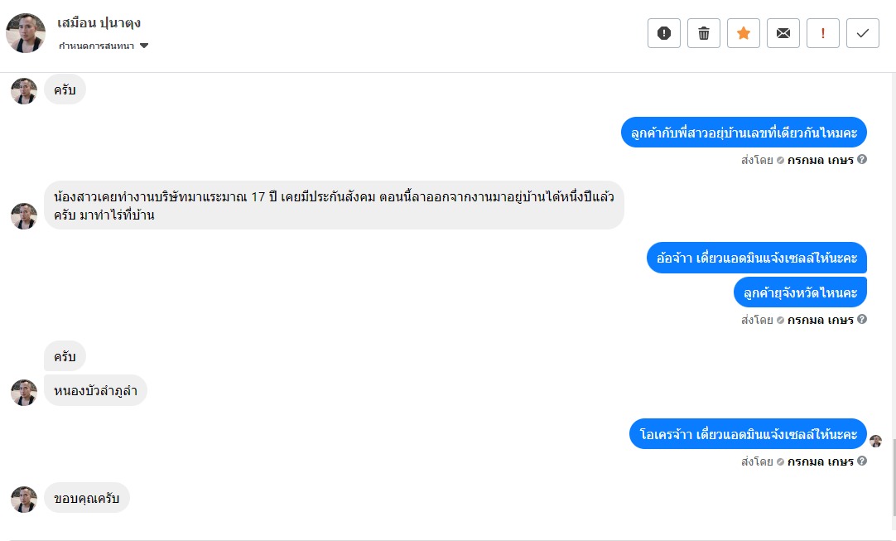This screenshot has height=541, width=896.
Task: Open profile photo of เสมือน ปุนาตุง in header
Action: (26, 33)
